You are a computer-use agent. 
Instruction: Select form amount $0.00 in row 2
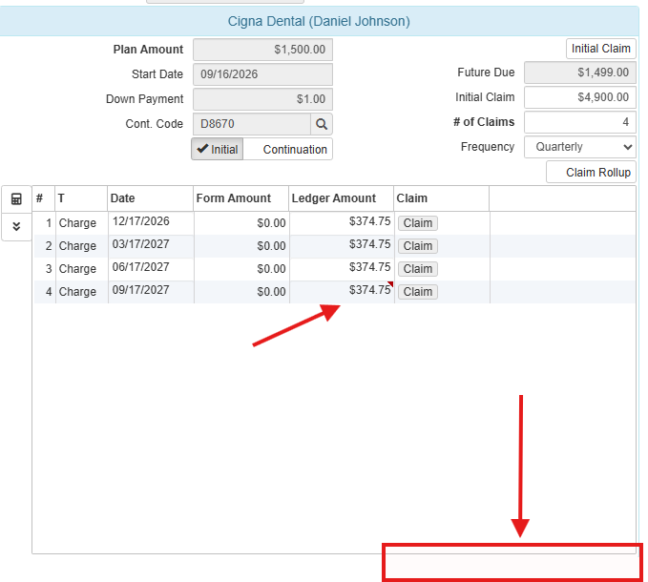coord(241,246)
